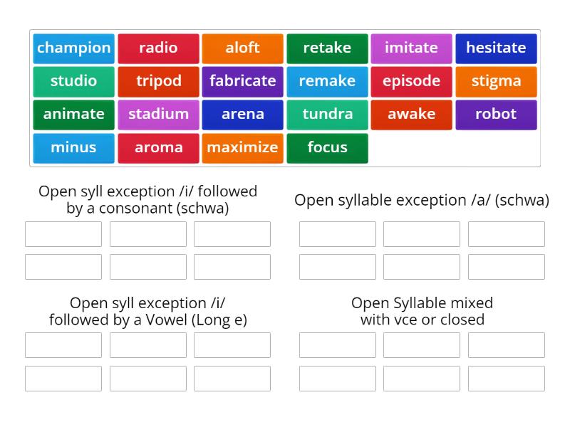The width and height of the screenshot is (570, 427).
Task: Select the 'tripod' word tile
Action: click(x=158, y=81)
